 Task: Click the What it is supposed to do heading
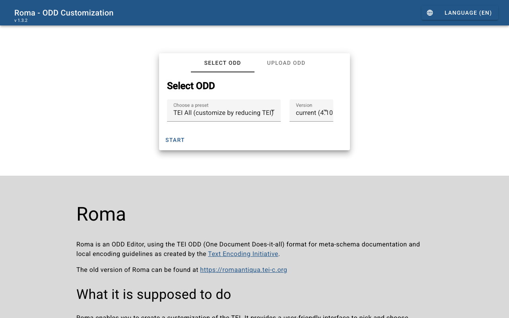tap(153, 294)
